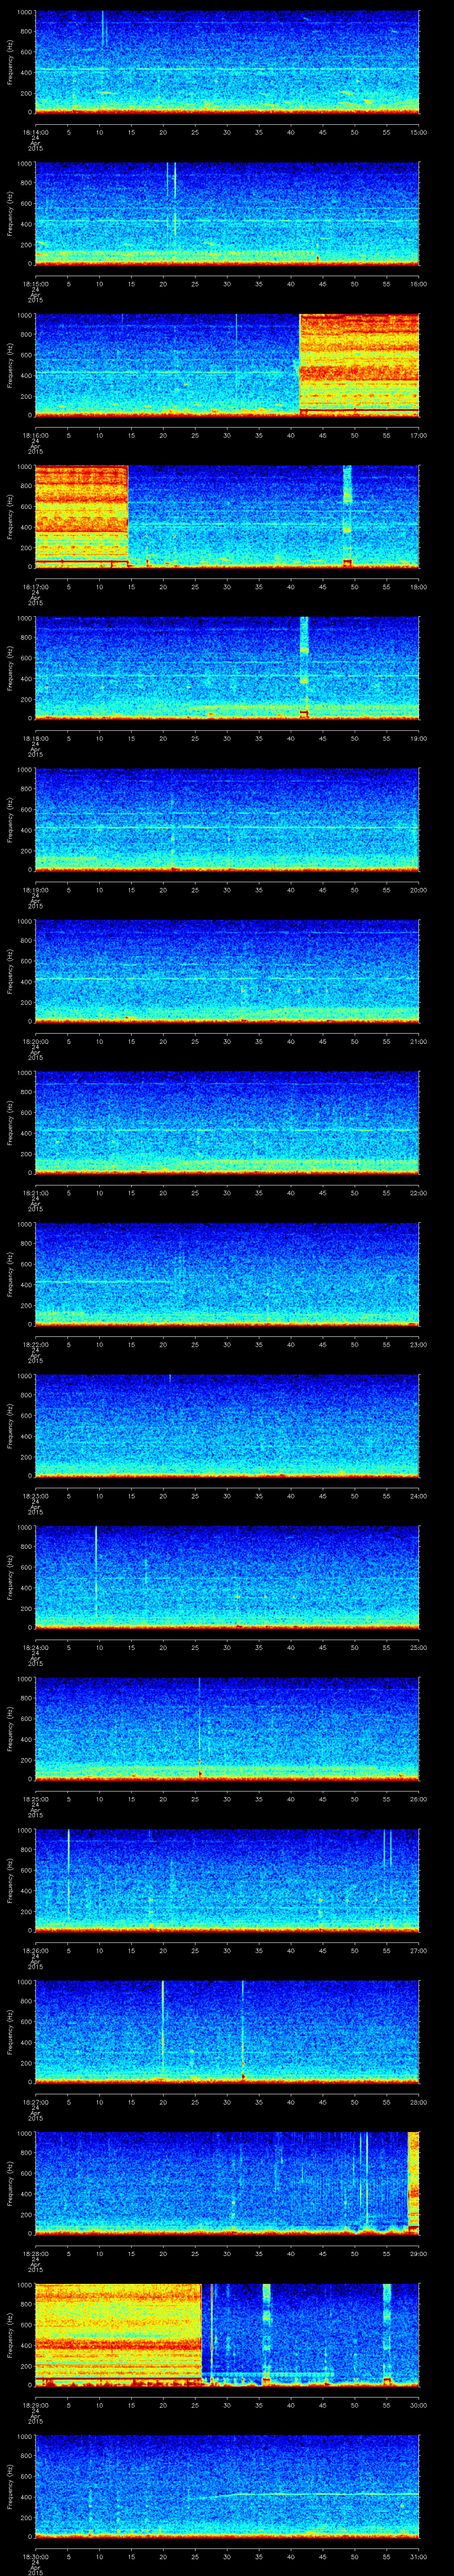
Task: Click the 18:21:00 start time label
Action: click(x=35, y=1193)
